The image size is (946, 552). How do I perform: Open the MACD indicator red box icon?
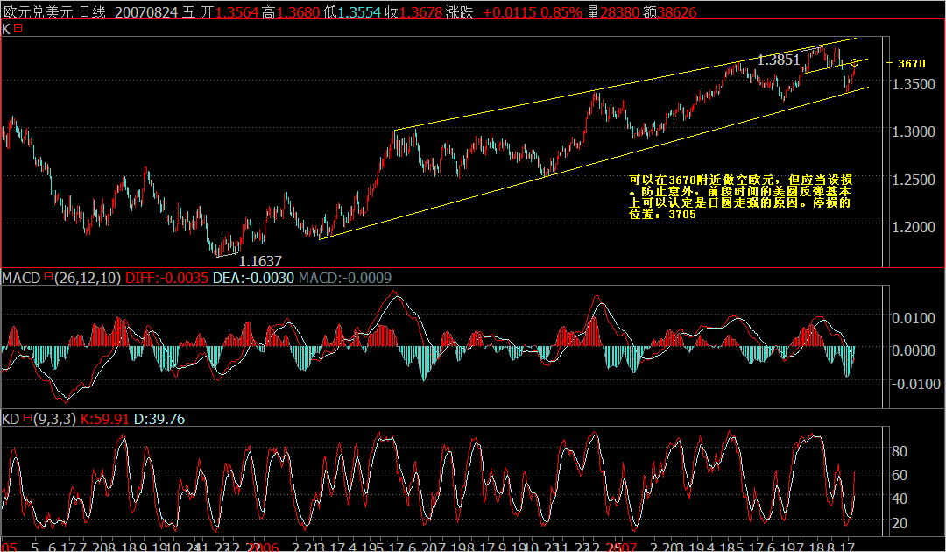point(48,278)
